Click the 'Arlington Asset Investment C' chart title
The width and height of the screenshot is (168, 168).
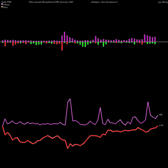[104, 2]
